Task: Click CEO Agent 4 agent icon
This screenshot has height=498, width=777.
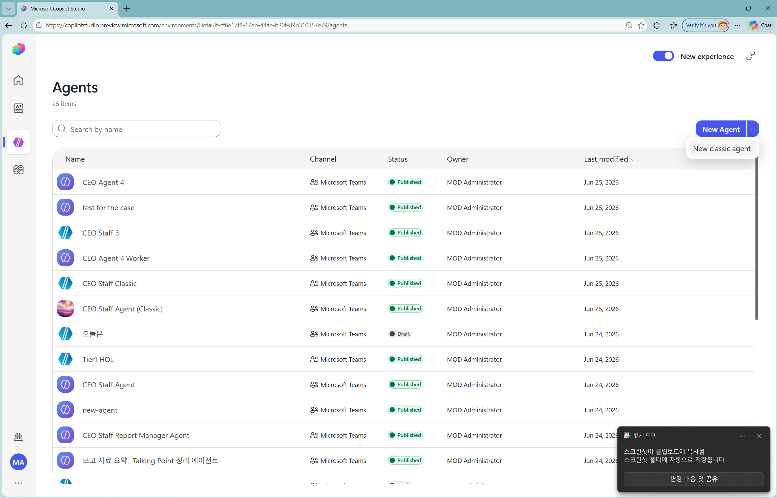Action: click(65, 182)
